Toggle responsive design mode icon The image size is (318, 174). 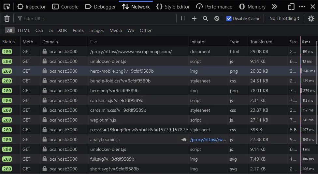click(x=291, y=7)
